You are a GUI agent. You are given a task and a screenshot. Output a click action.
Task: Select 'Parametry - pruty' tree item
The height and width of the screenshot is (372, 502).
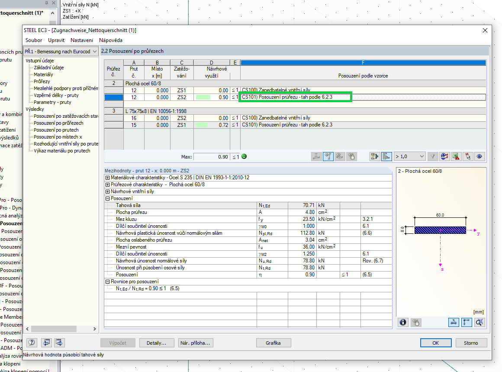[52, 102]
